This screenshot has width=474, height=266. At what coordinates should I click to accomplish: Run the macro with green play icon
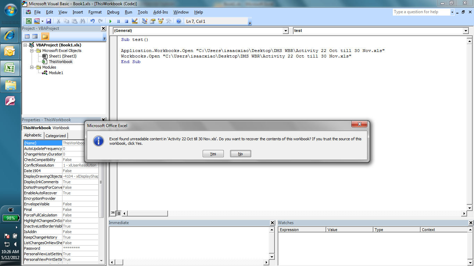coord(110,21)
